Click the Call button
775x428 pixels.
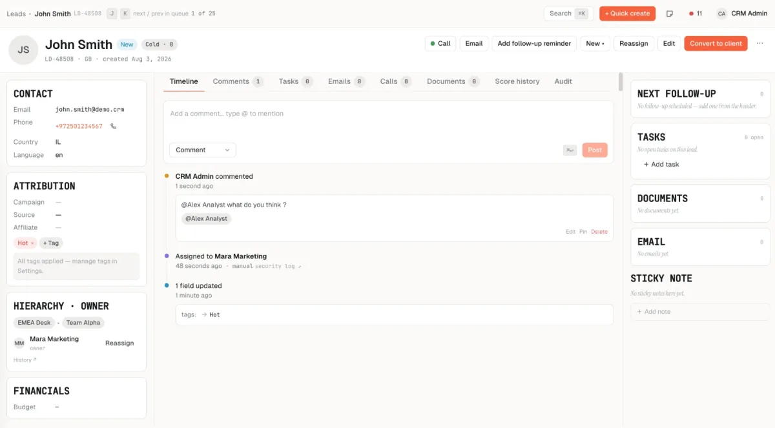coord(440,43)
